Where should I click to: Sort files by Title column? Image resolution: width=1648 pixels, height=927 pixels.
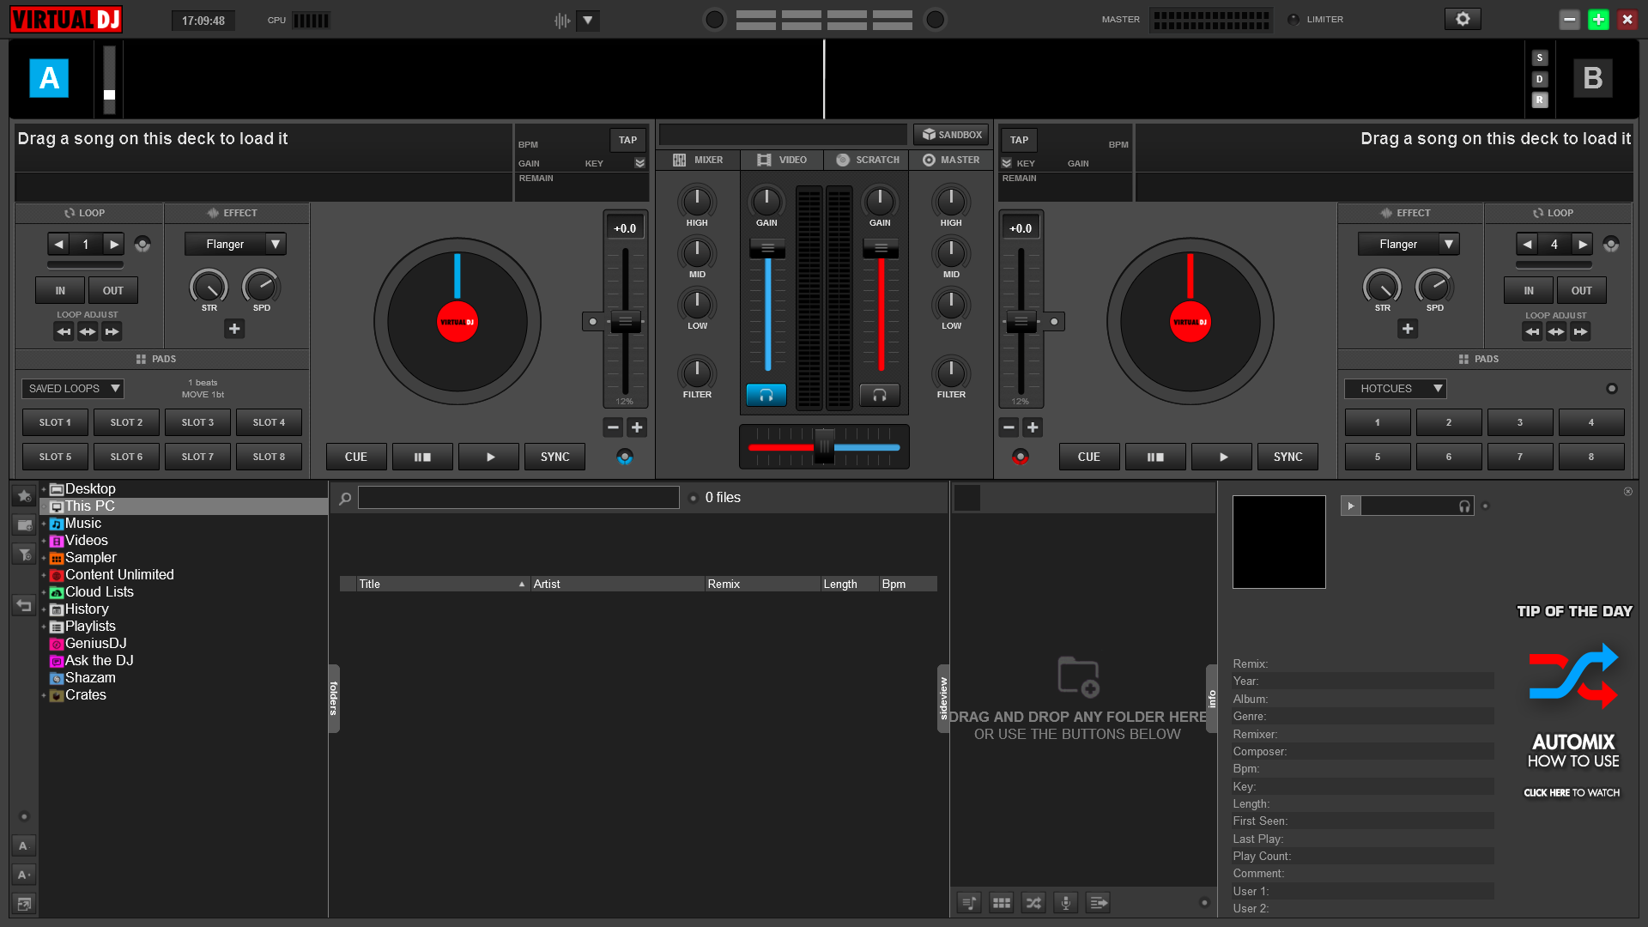[442, 584]
